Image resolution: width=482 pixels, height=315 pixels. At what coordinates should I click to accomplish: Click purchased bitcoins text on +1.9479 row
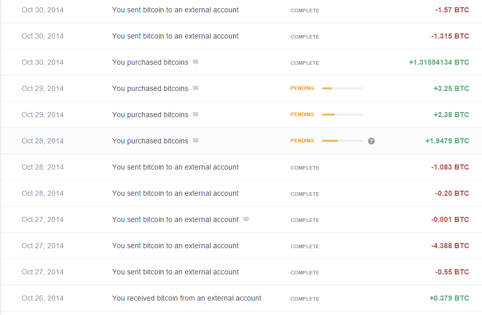pyautogui.click(x=150, y=141)
